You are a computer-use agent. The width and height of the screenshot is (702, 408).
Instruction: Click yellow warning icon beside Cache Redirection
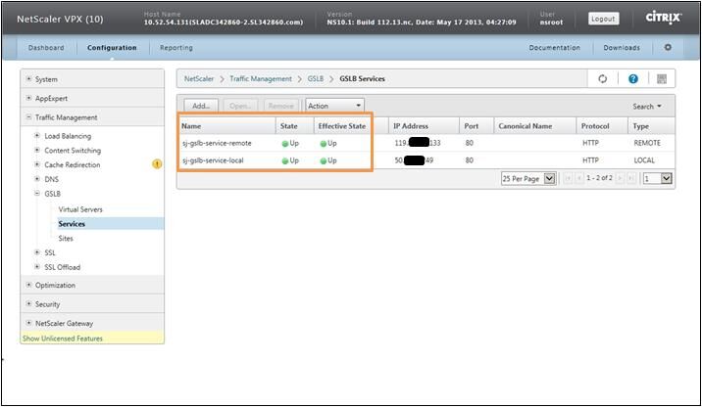point(157,164)
